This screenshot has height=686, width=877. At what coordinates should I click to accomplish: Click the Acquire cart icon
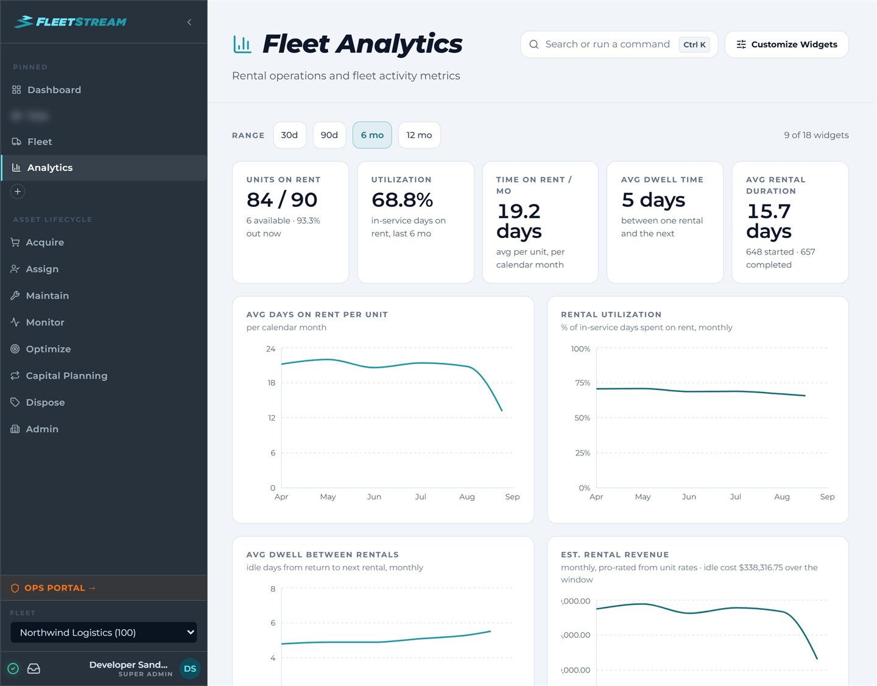point(15,242)
